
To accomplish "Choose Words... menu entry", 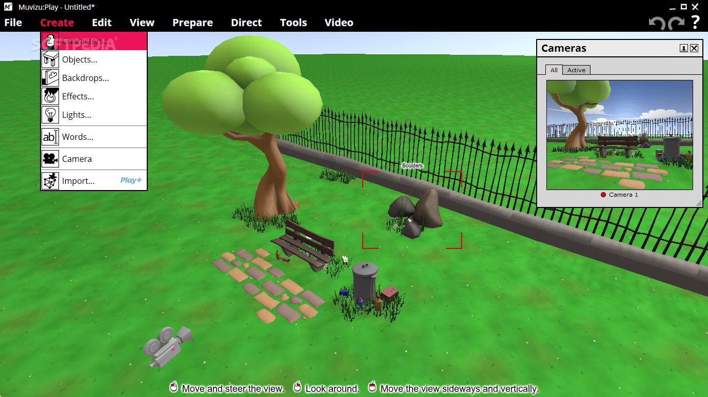I will pos(94,137).
